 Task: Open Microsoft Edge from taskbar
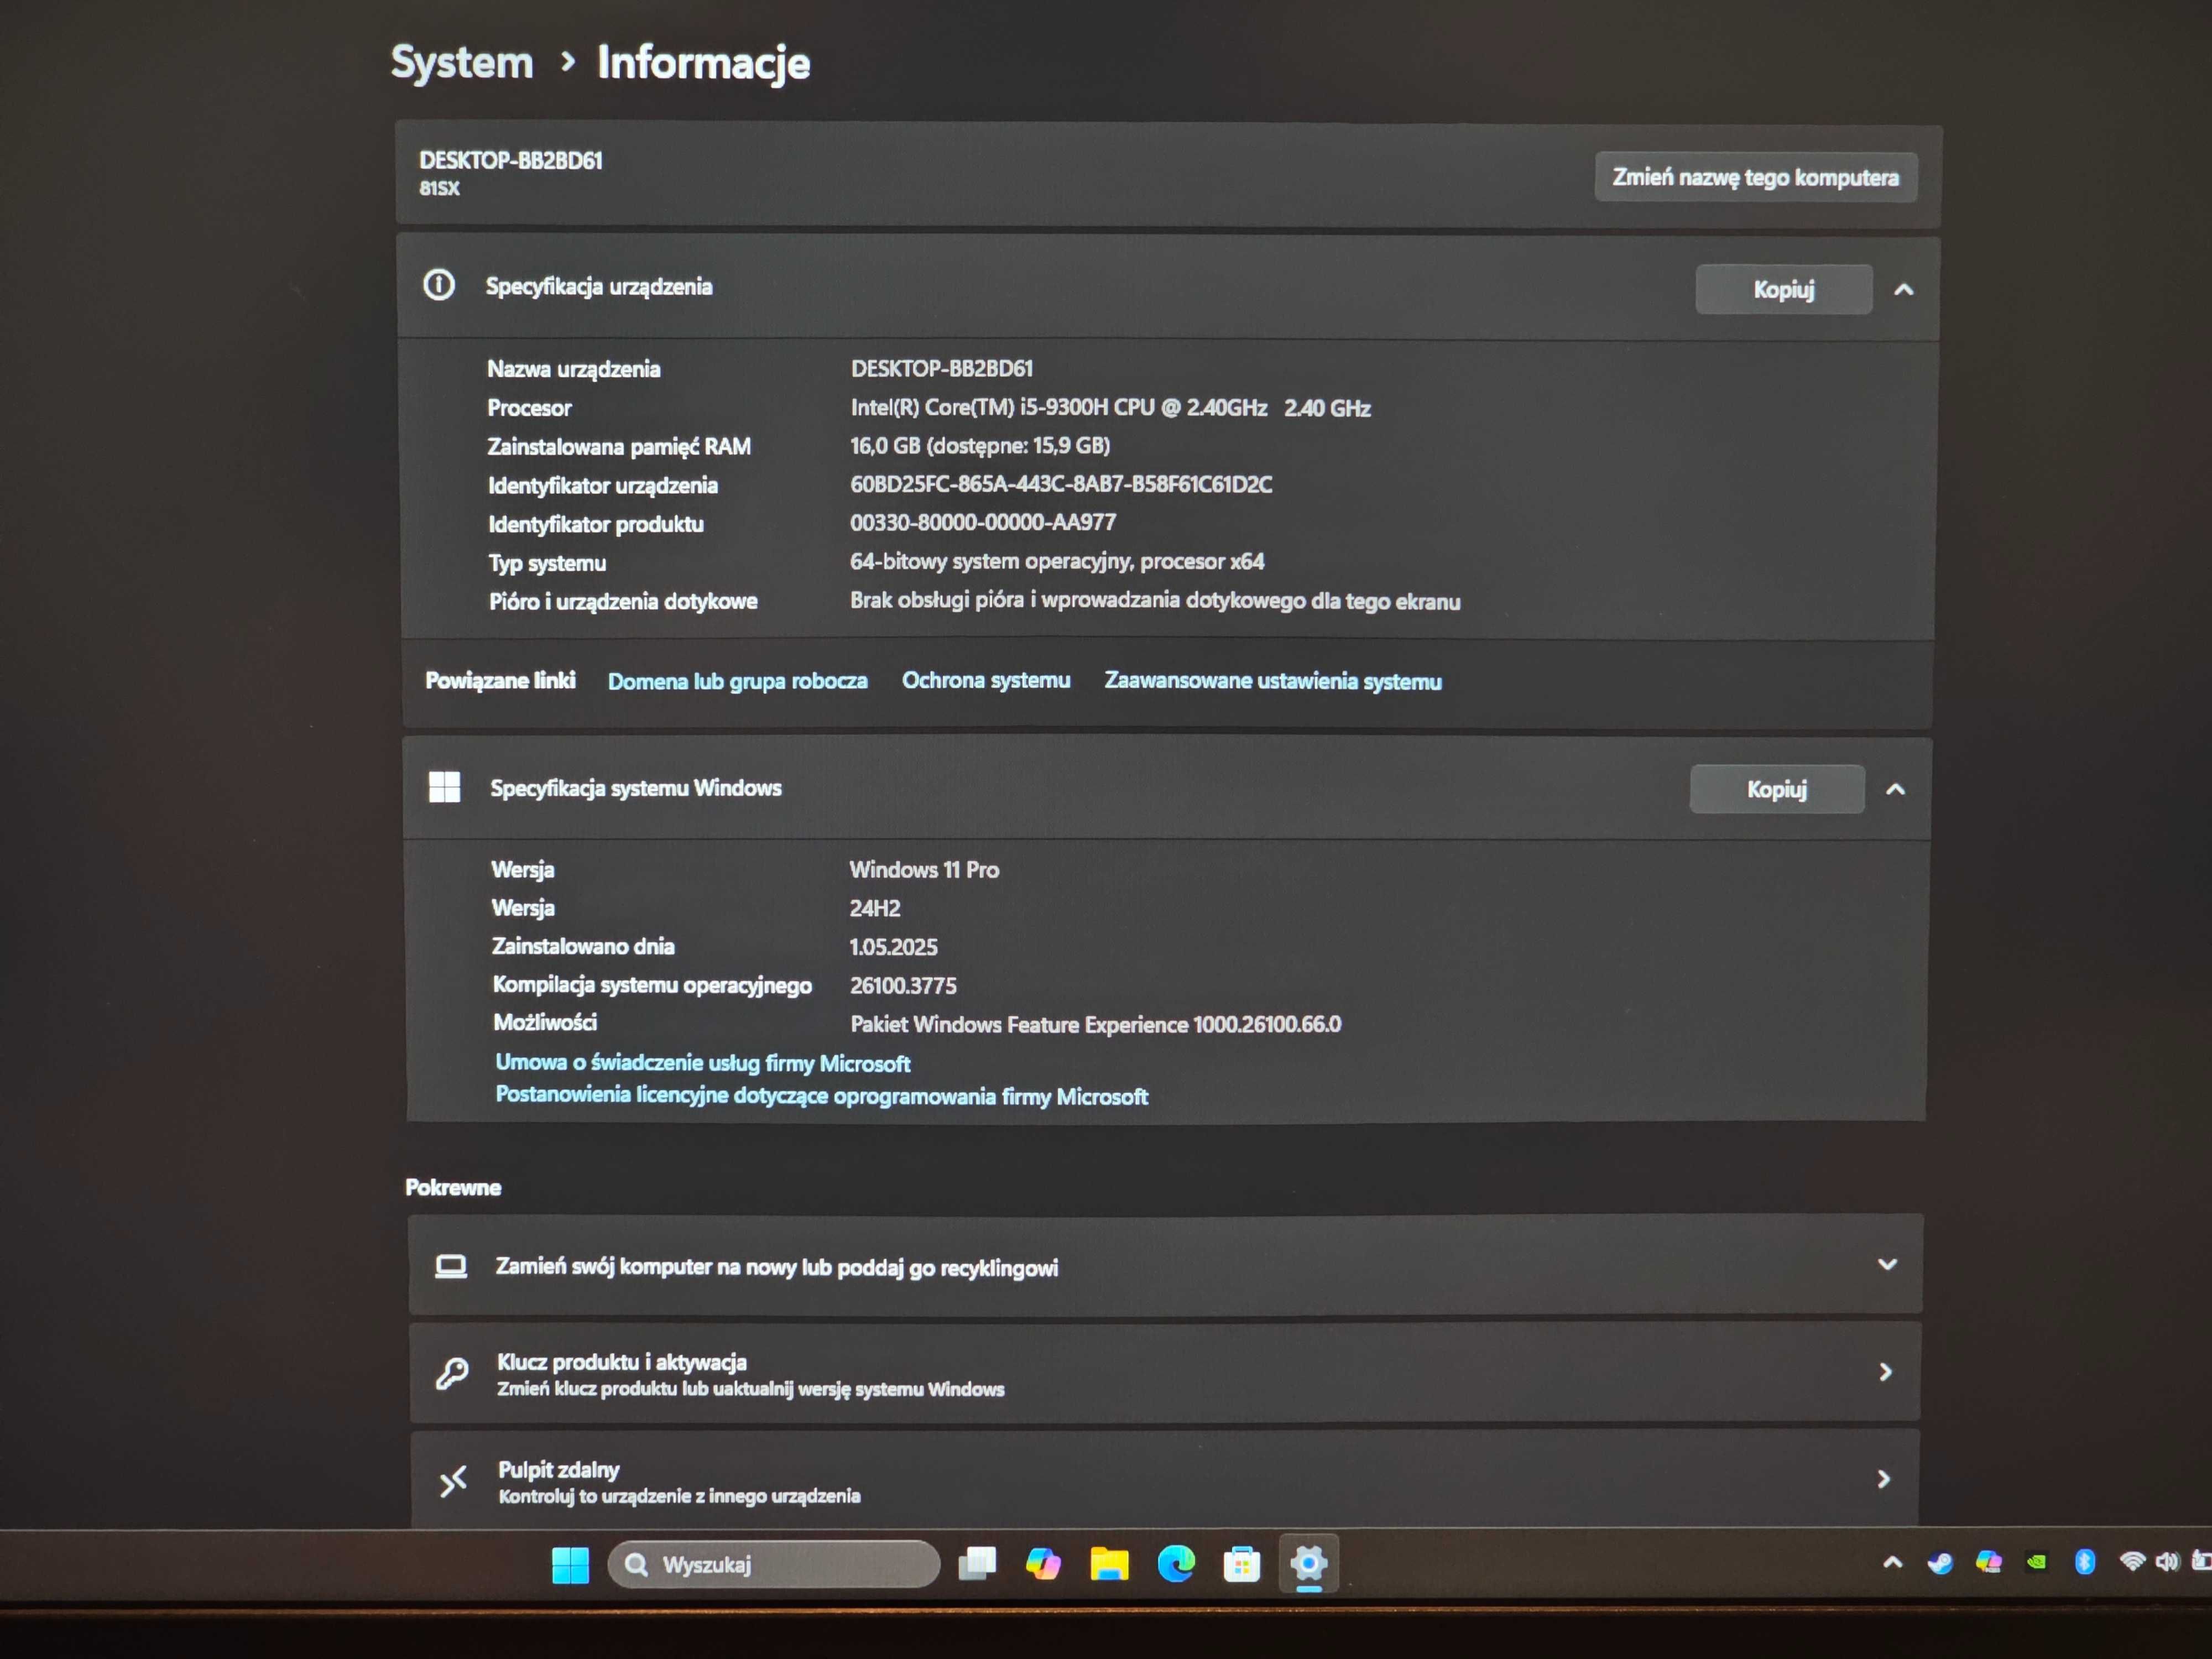click(1176, 1563)
